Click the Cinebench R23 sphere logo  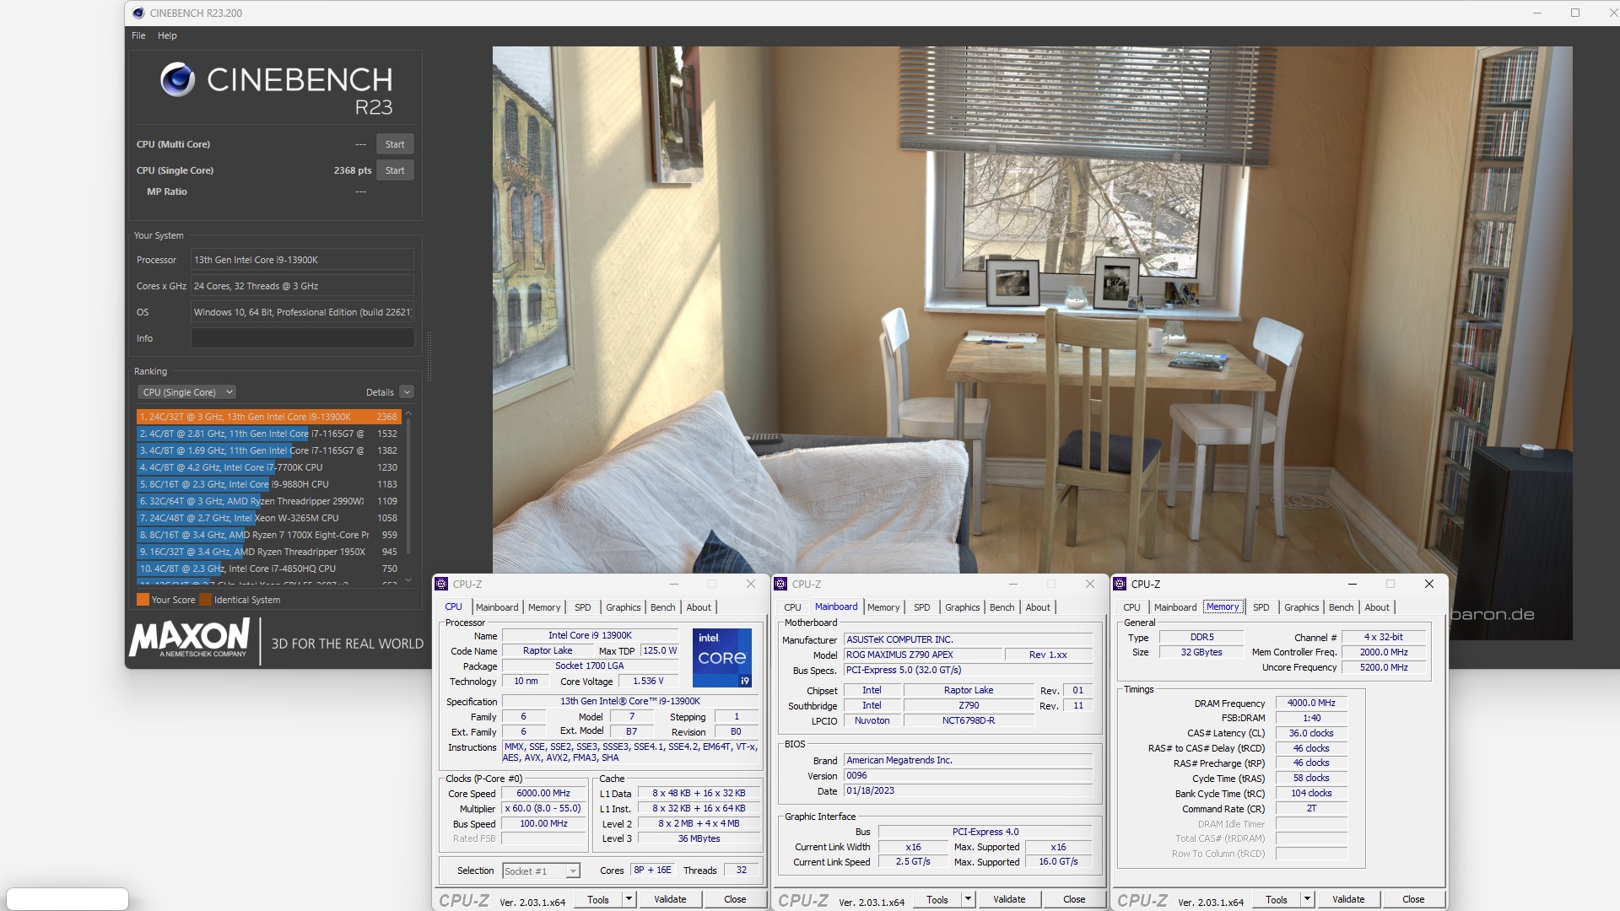pyautogui.click(x=177, y=79)
